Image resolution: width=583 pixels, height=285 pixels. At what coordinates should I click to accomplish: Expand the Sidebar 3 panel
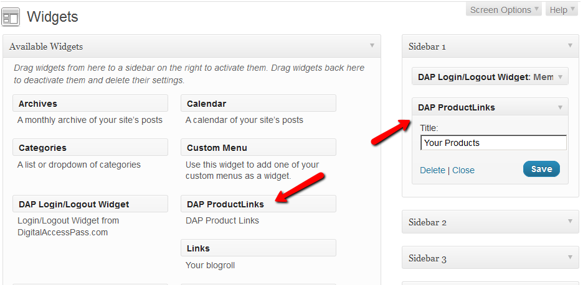(569, 258)
